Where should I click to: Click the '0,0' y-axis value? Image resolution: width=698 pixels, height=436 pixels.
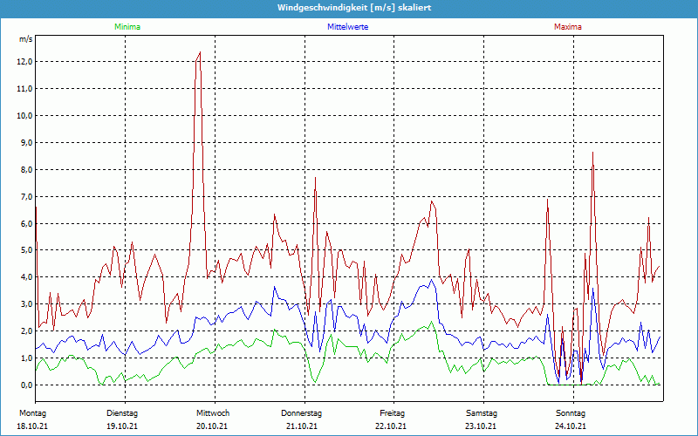(x=26, y=385)
